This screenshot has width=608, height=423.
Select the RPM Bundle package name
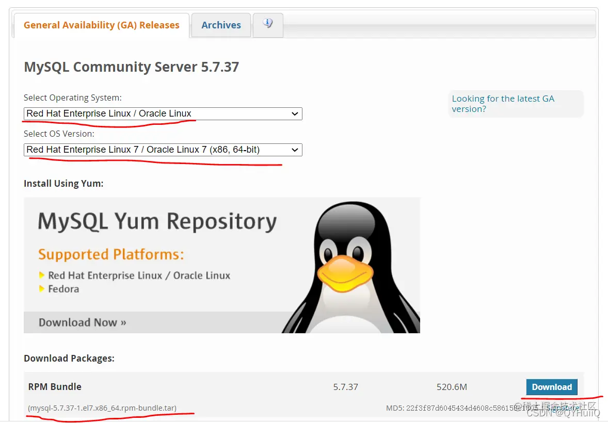coord(55,387)
